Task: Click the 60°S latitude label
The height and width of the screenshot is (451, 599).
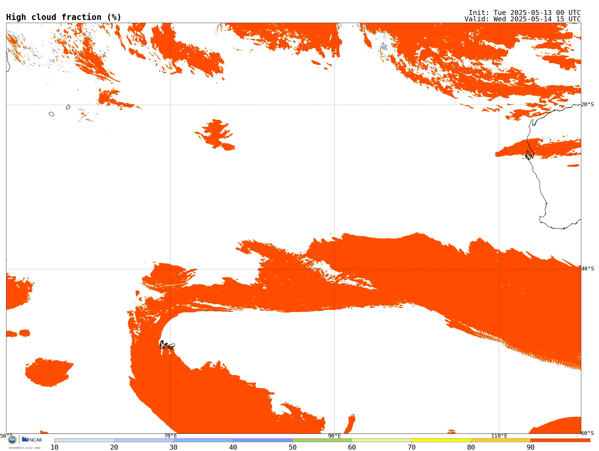Action: pos(587,433)
